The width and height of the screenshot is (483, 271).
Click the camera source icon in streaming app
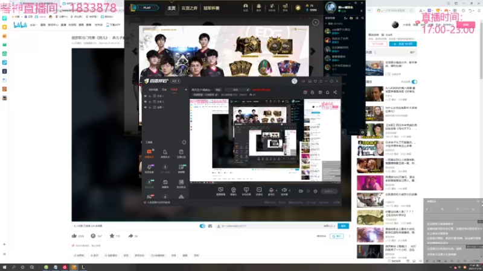pyautogui.click(x=234, y=191)
